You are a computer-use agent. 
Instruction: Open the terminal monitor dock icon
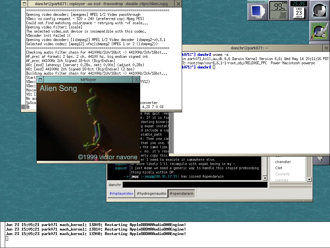(257, 10)
